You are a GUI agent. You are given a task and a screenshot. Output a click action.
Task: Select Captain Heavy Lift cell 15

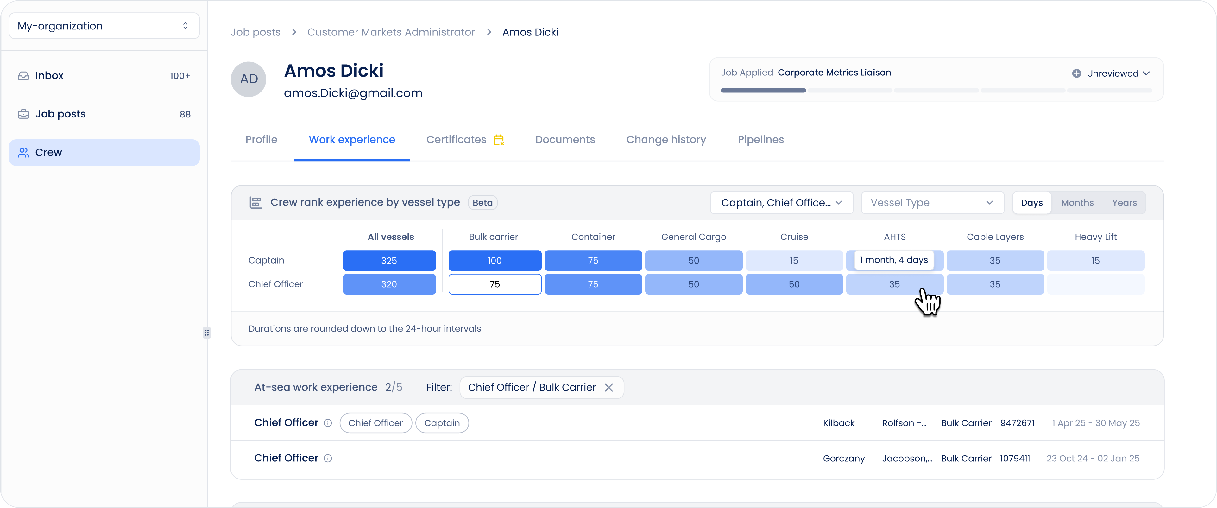1095,260
